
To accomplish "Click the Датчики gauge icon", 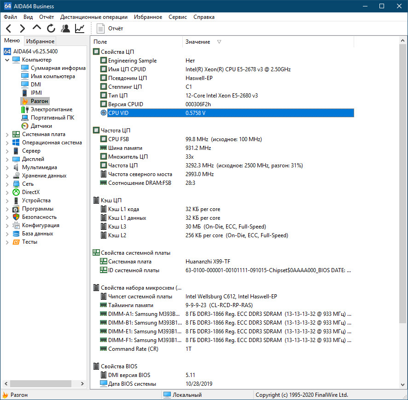I will (x=25, y=126).
